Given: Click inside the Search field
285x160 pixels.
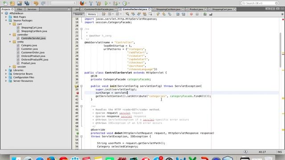Looking at the screenshot, I should [x=260, y=3].
